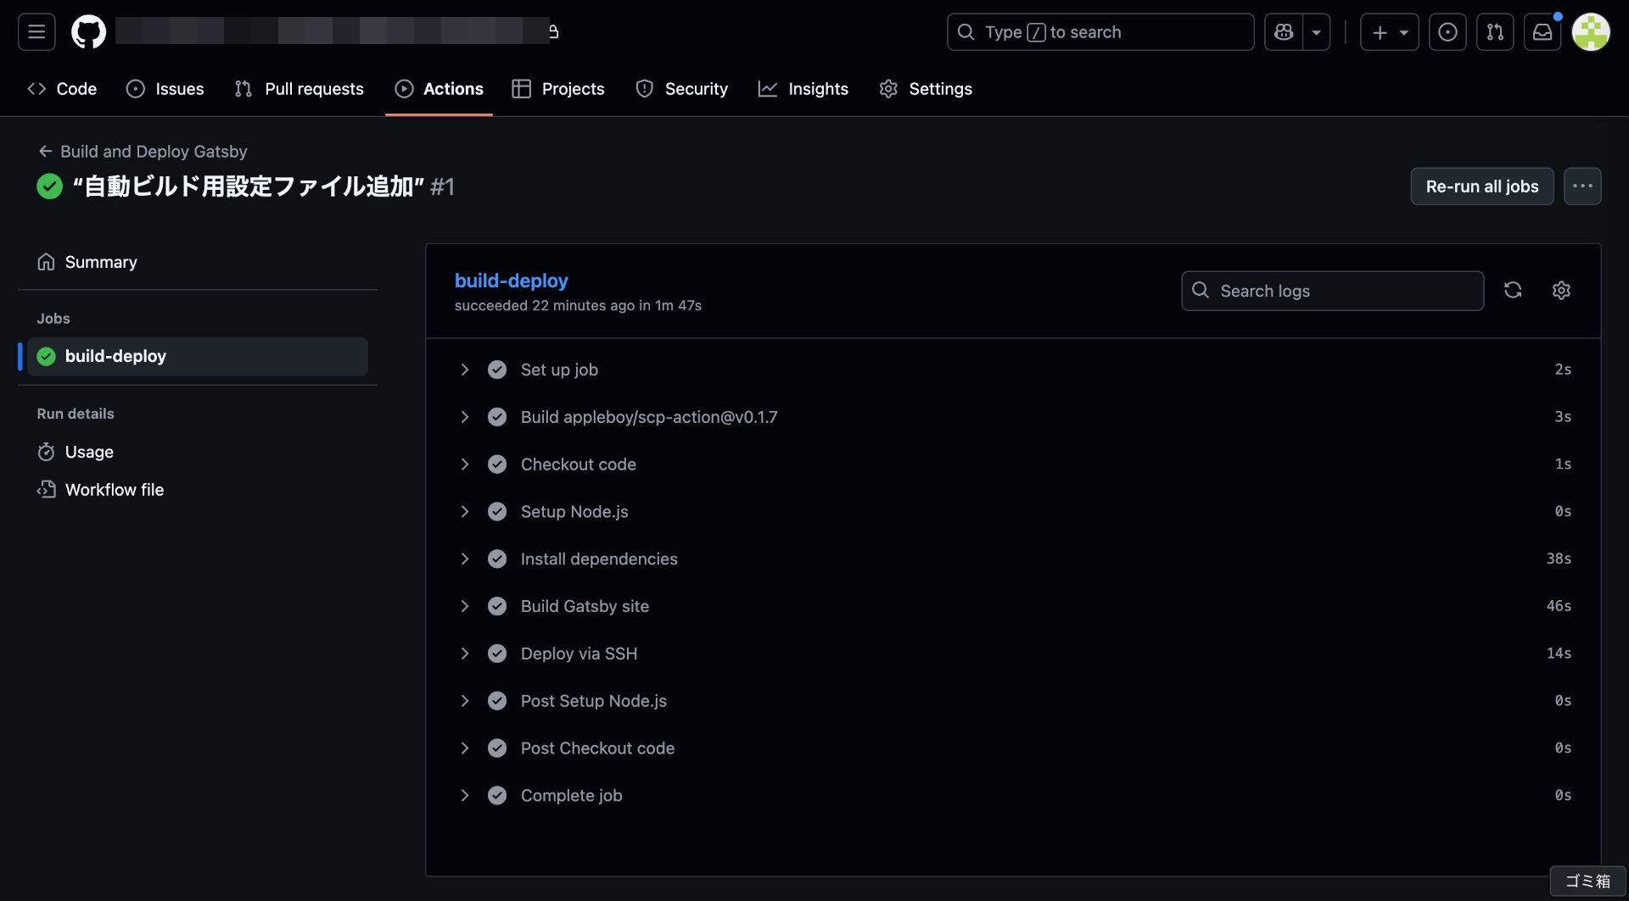
Task: Click the Re-run all jobs button
Action: [x=1481, y=186]
